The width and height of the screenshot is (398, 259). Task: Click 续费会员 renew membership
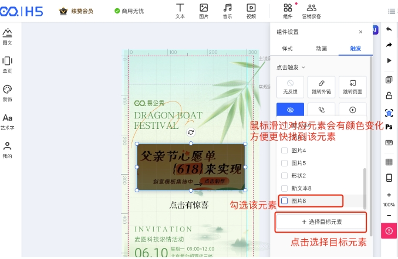tap(76, 11)
